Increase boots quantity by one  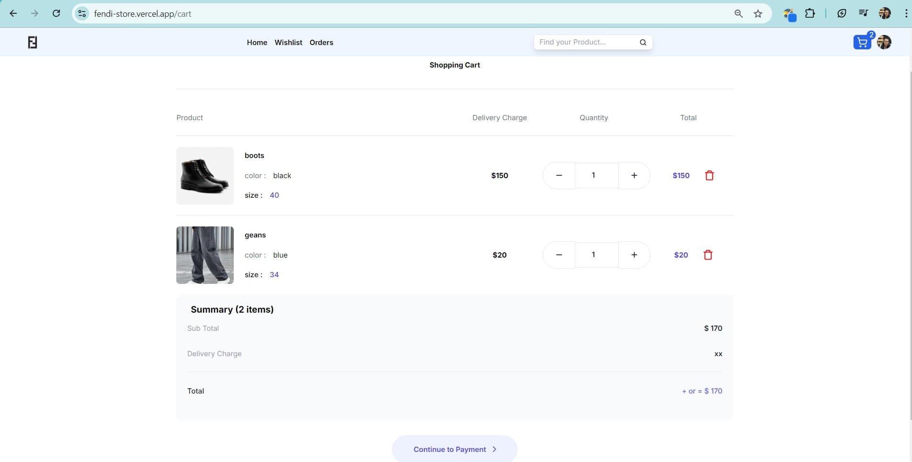634,176
